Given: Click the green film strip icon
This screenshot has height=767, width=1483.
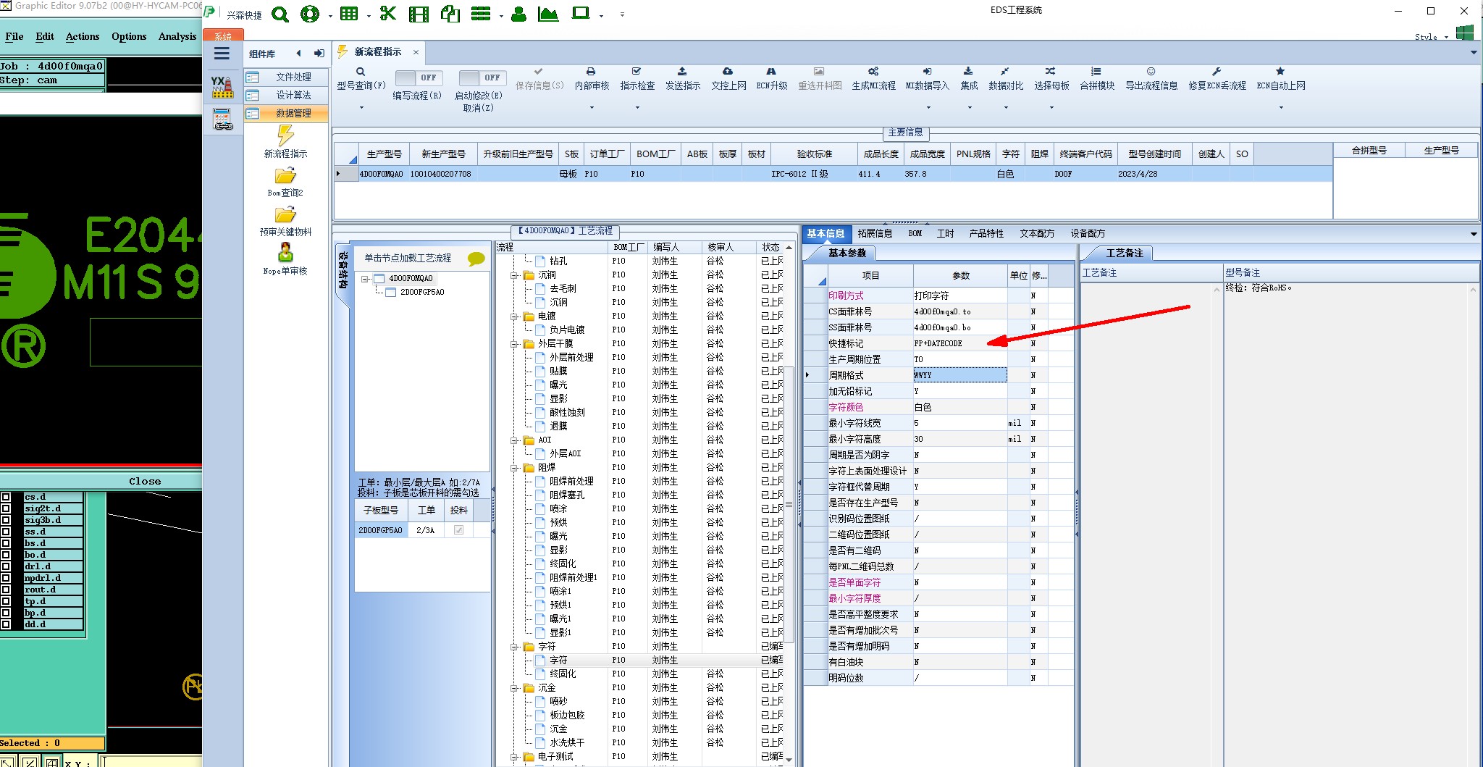Looking at the screenshot, I should click(419, 14).
